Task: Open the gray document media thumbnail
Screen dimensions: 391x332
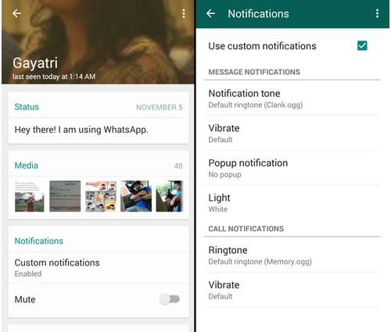Action: click(65, 196)
